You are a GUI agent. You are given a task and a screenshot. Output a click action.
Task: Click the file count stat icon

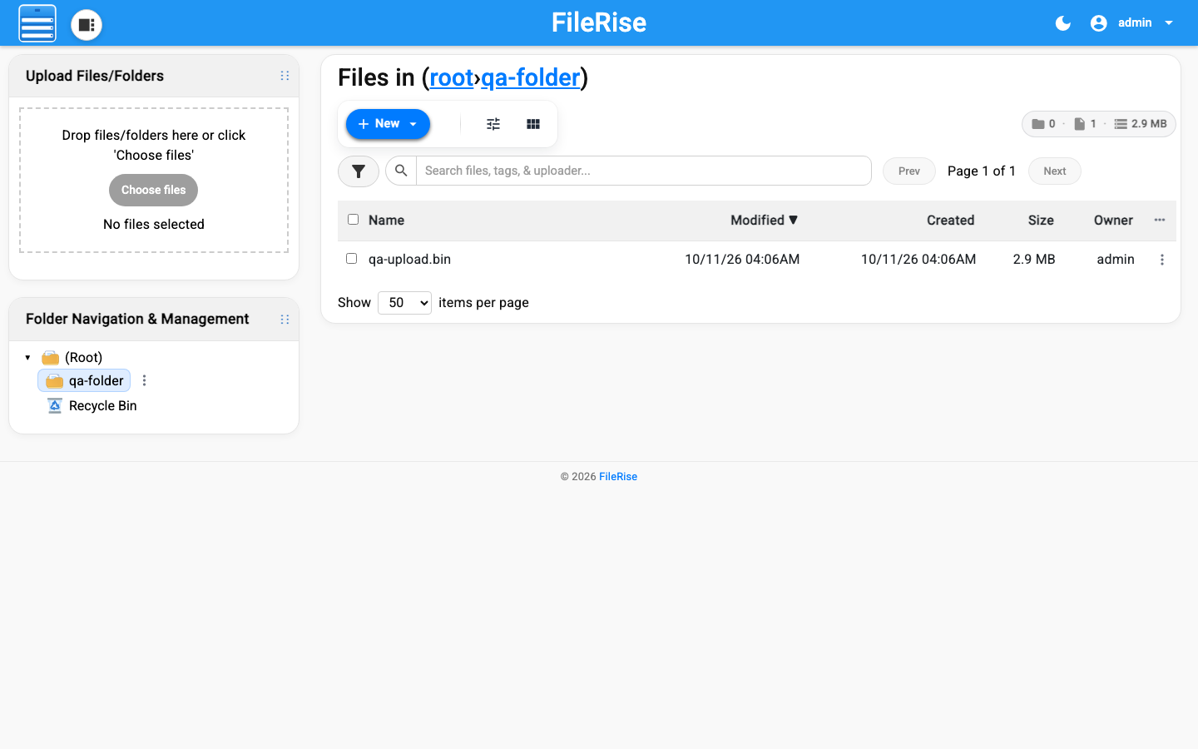point(1079,124)
